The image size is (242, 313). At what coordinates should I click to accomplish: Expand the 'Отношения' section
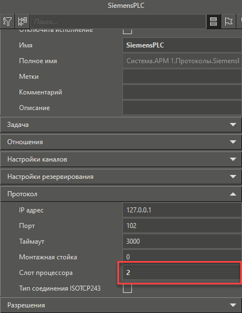pos(121,142)
